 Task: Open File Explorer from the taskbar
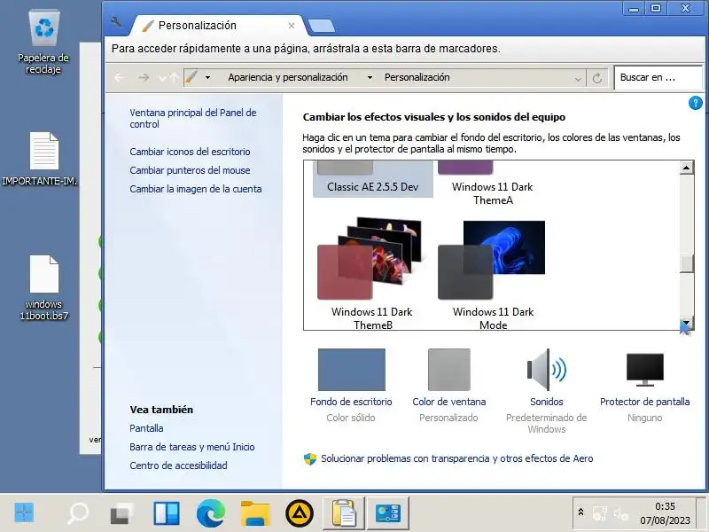pyautogui.click(x=255, y=514)
